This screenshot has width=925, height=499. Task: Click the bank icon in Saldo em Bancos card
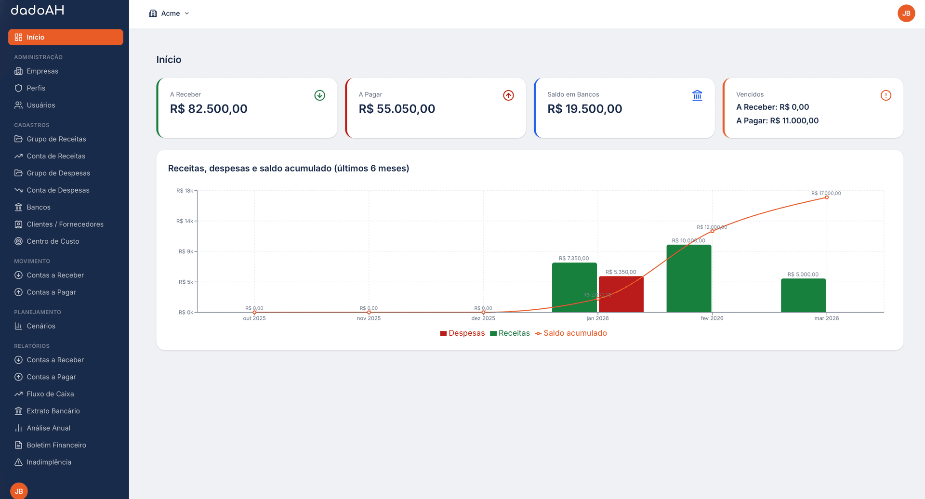pos(697,95)
